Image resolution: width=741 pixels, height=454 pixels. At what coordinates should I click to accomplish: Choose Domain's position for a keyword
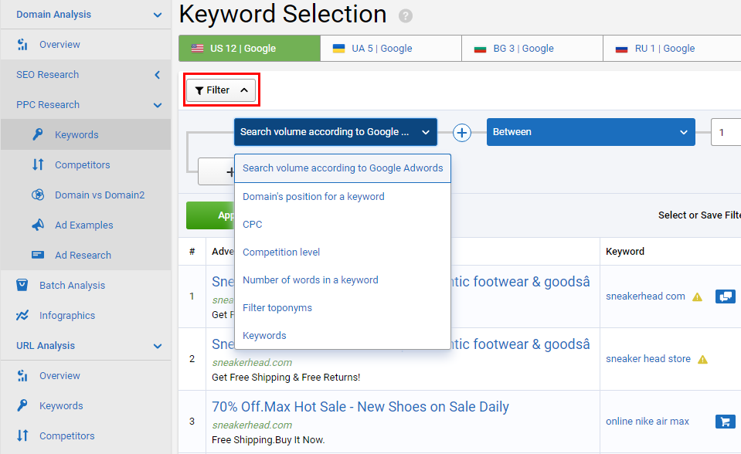(342, 197)
